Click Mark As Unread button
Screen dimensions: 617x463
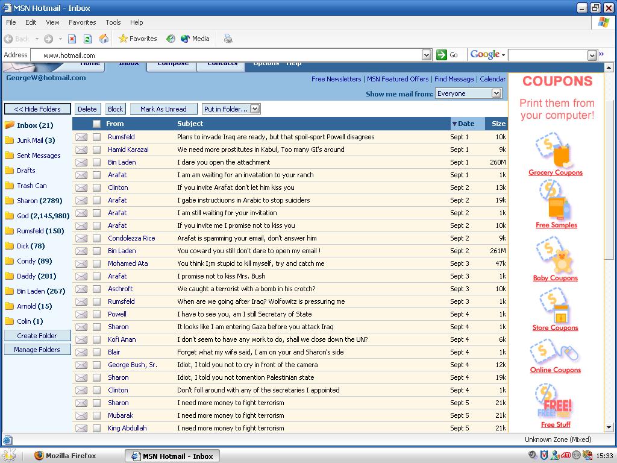coord(163,109)
